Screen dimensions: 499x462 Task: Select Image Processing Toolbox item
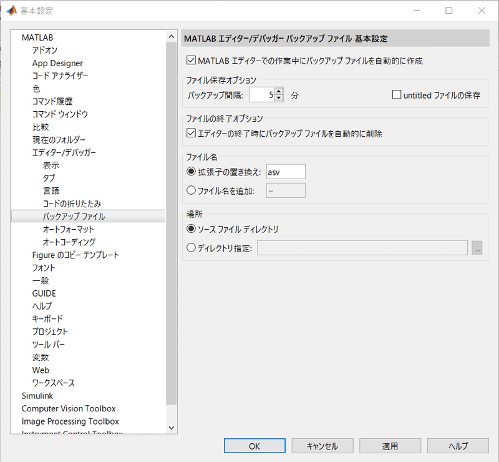click(70, 421)
